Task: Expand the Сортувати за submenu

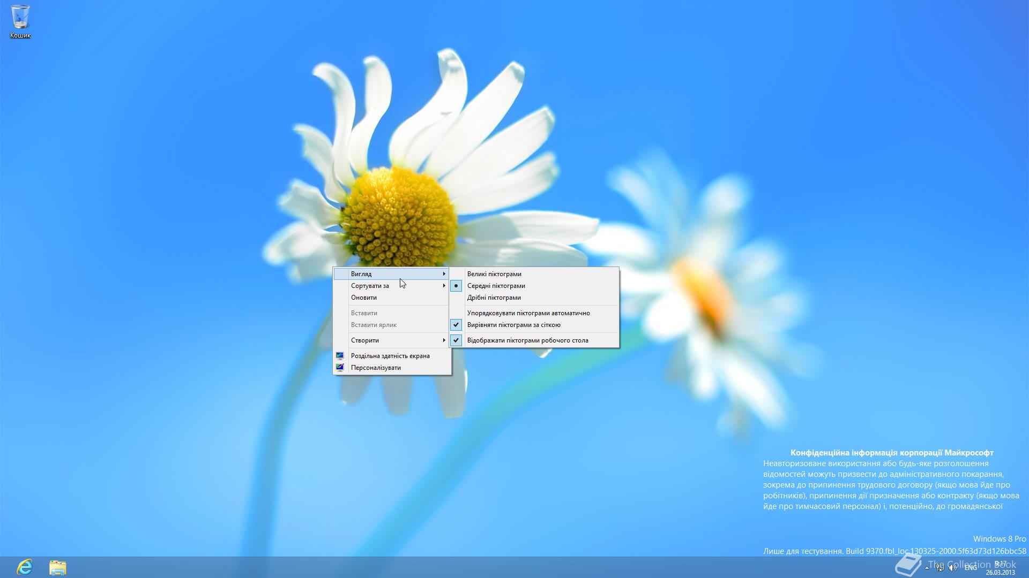Action: [x=392, y=285]
